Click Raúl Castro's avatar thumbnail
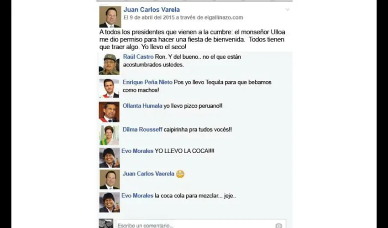This screenshot has width=388, height=228. click(x=109, y=64)
